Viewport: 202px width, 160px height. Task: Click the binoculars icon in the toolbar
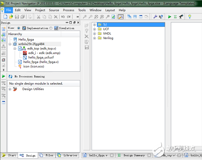click(x=181, y=16)
